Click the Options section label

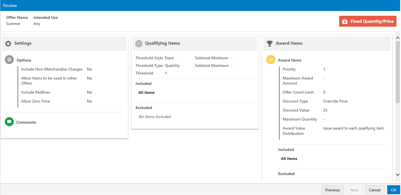(24, 60)
